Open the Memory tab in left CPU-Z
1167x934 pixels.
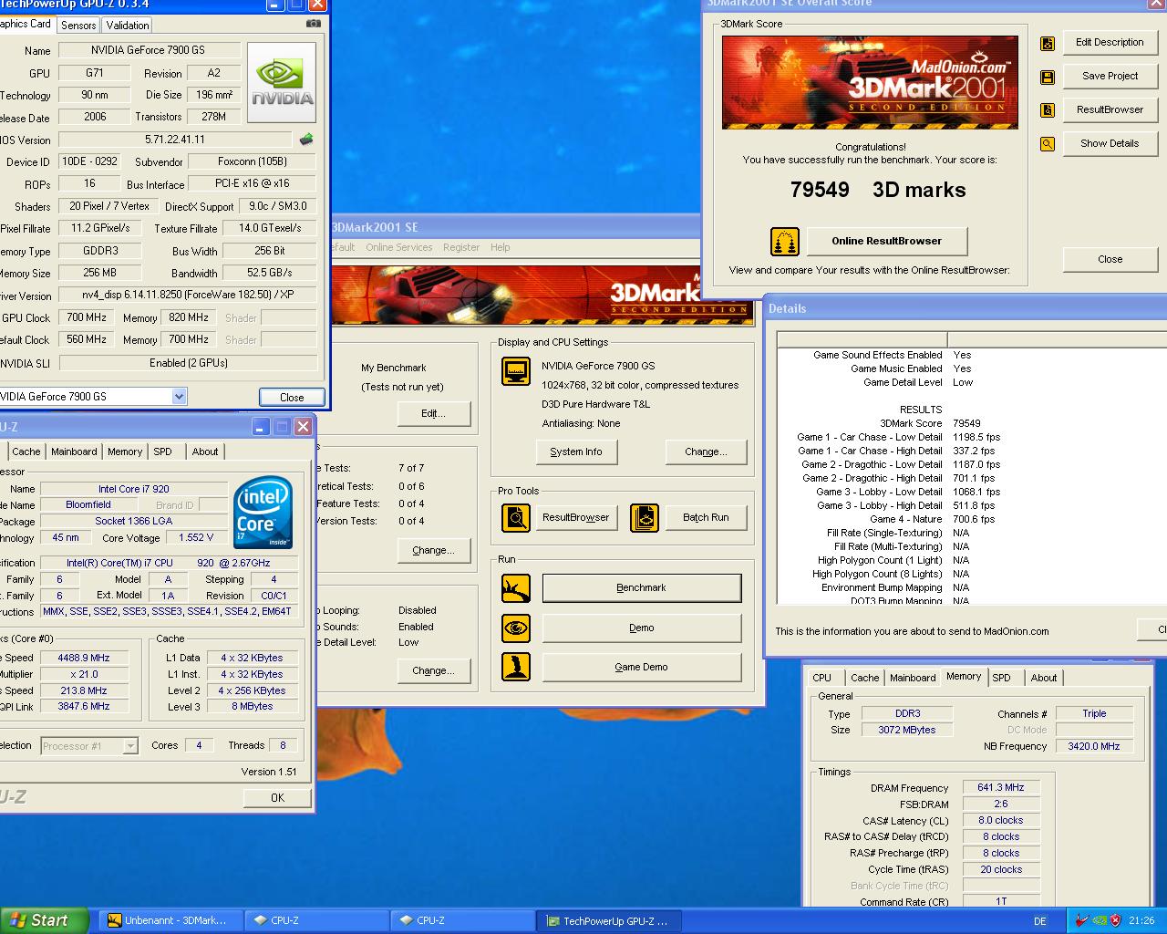[125, 451]
